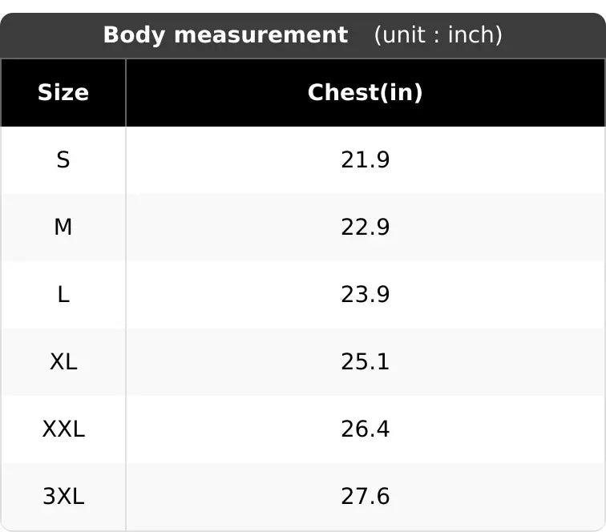Select the Size column header
606x532 pixels.
coord(63,93)
